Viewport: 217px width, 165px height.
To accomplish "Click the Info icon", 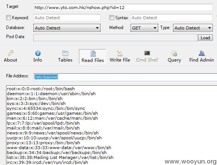I will coord(38,53).
